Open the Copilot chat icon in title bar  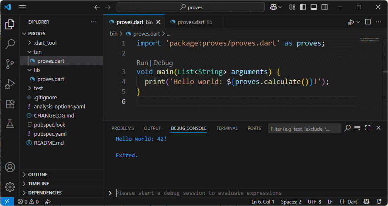pos(273,7)
